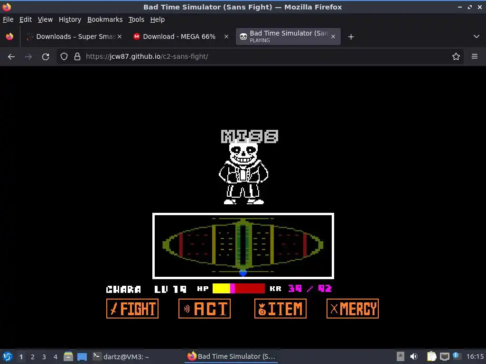Screen dimensions: 486x364
Task: Open the Help menu
Action: (x=158, y=19)
